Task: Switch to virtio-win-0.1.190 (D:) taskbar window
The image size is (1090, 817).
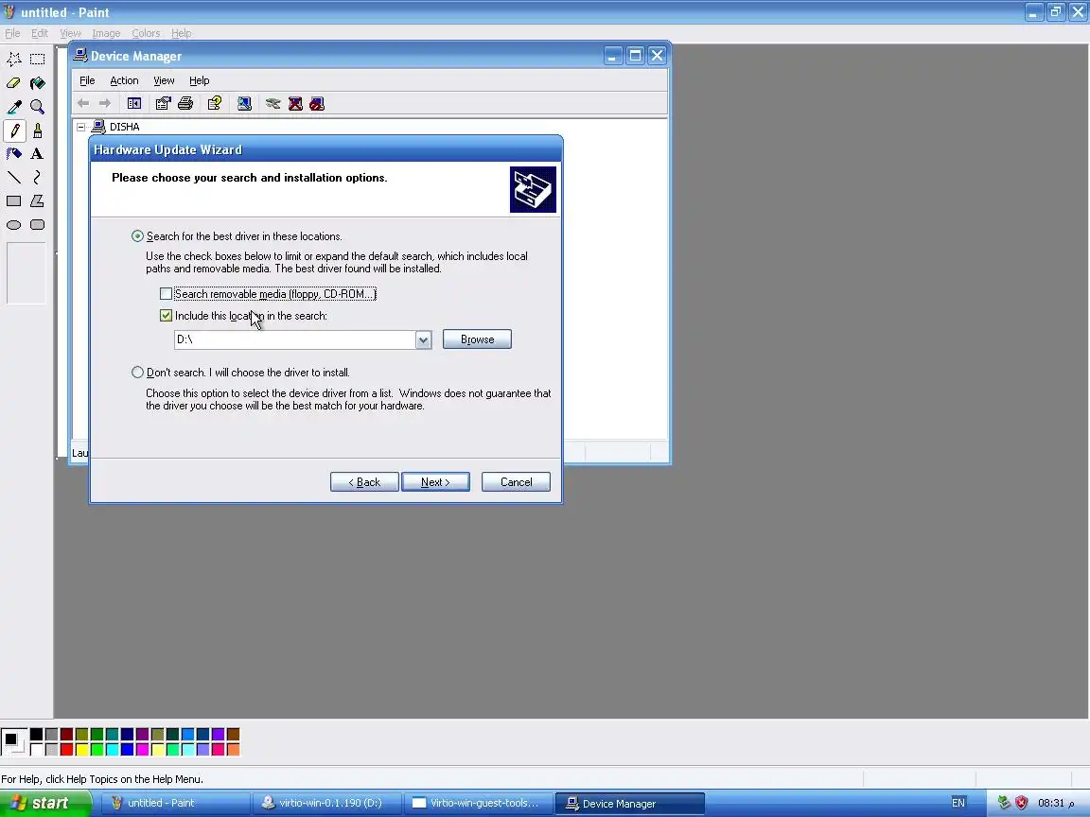Action: click(326, 803)
